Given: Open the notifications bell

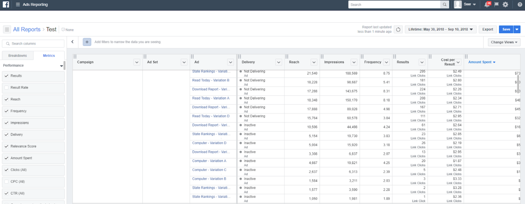Looking at the screenshot, I should [x=487, y=5].
